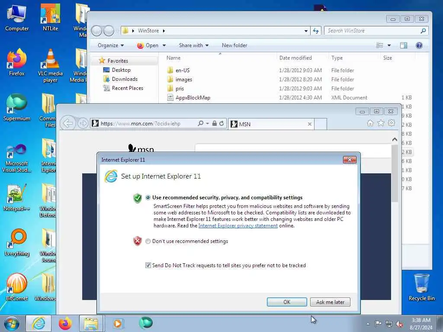
Task: Click IE page scrollbar up arrow
Action: point(395,140)
